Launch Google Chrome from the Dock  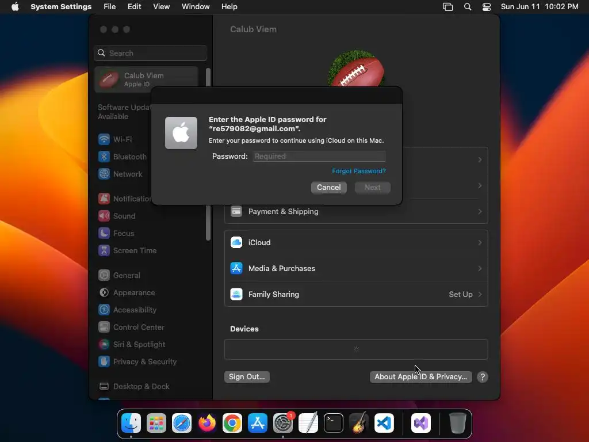pos(232,423)
